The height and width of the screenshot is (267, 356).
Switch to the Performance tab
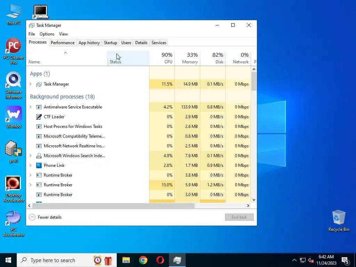tap(63, 43)
